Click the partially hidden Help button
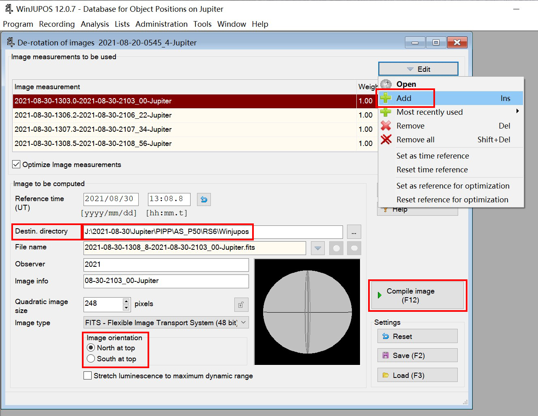The height and width of the screenshot is (416, 538). [x=418, y=211]
